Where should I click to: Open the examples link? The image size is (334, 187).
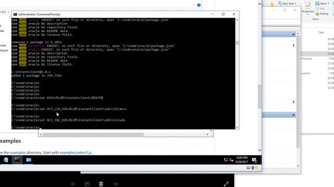tap(18, 152)
